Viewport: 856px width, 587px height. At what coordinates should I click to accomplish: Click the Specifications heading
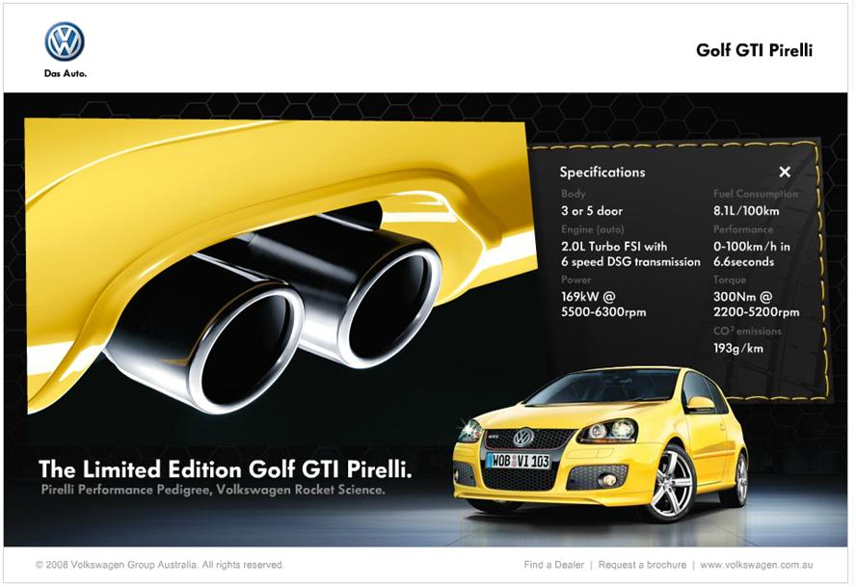(602, 173)
